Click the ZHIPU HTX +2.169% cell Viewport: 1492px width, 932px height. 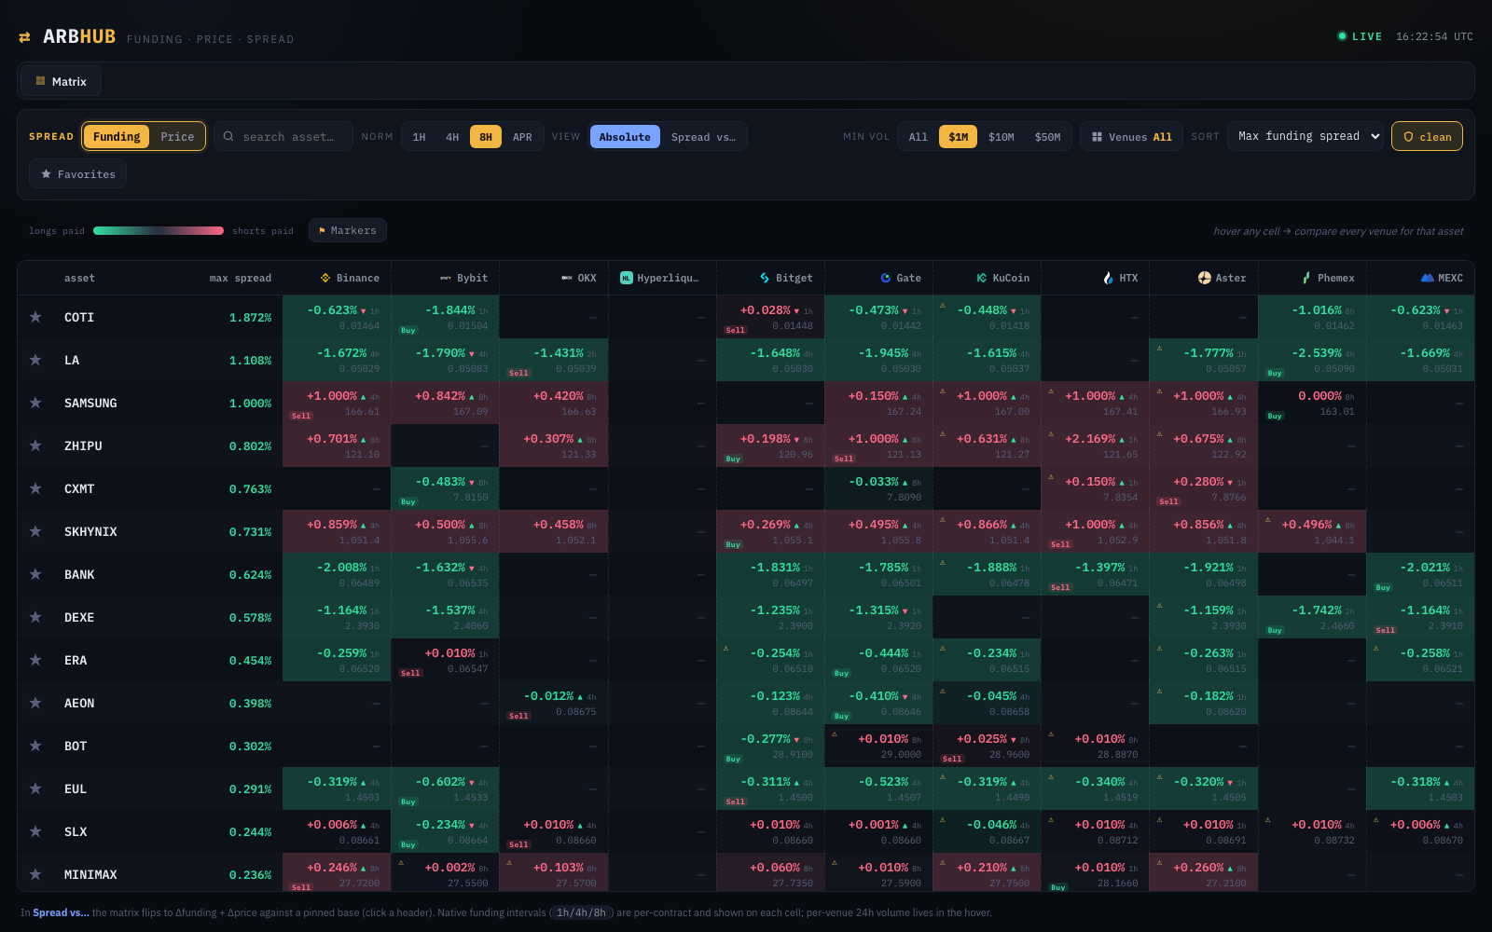pos(1095,445)
